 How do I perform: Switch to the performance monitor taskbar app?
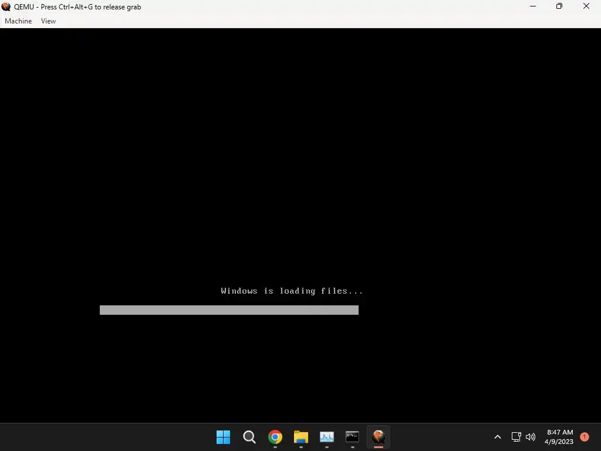[x=326, y=437]
